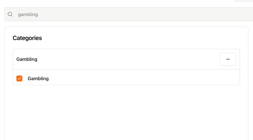253x140 pixels.
Task: Click the bordered minus button in Categories
Action: (x=228, y=59)
